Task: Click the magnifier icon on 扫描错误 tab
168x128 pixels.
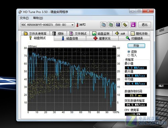Action: [x=128, y=38]
